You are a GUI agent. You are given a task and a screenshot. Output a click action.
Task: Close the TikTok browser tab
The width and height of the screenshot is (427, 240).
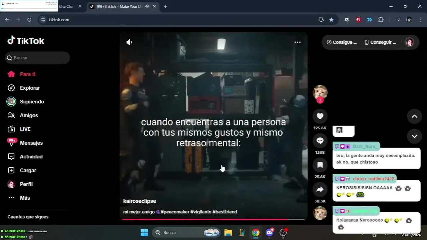click(x=154, y=6)
